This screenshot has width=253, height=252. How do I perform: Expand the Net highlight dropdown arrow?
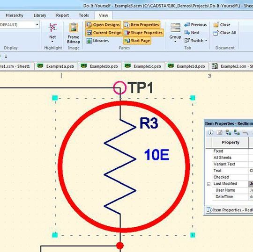(x=52, y=42)
